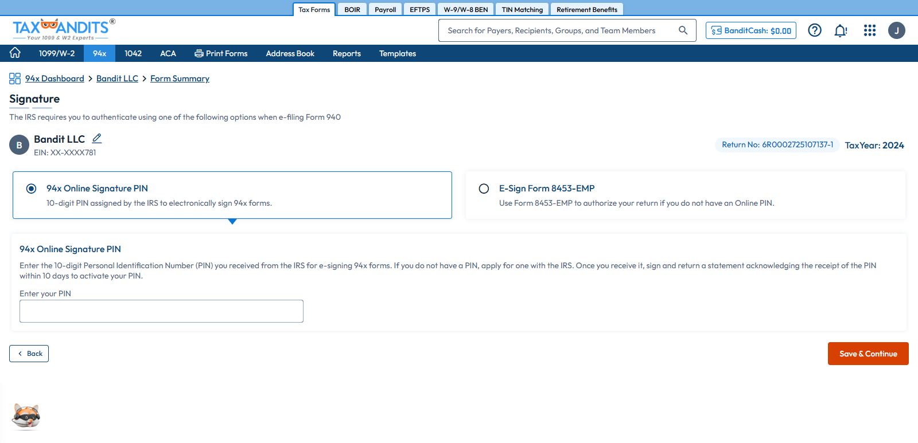The height and width of the screenshot is (443, 918).
Task: Open the user profile avatar J
Action: [896, 30]
